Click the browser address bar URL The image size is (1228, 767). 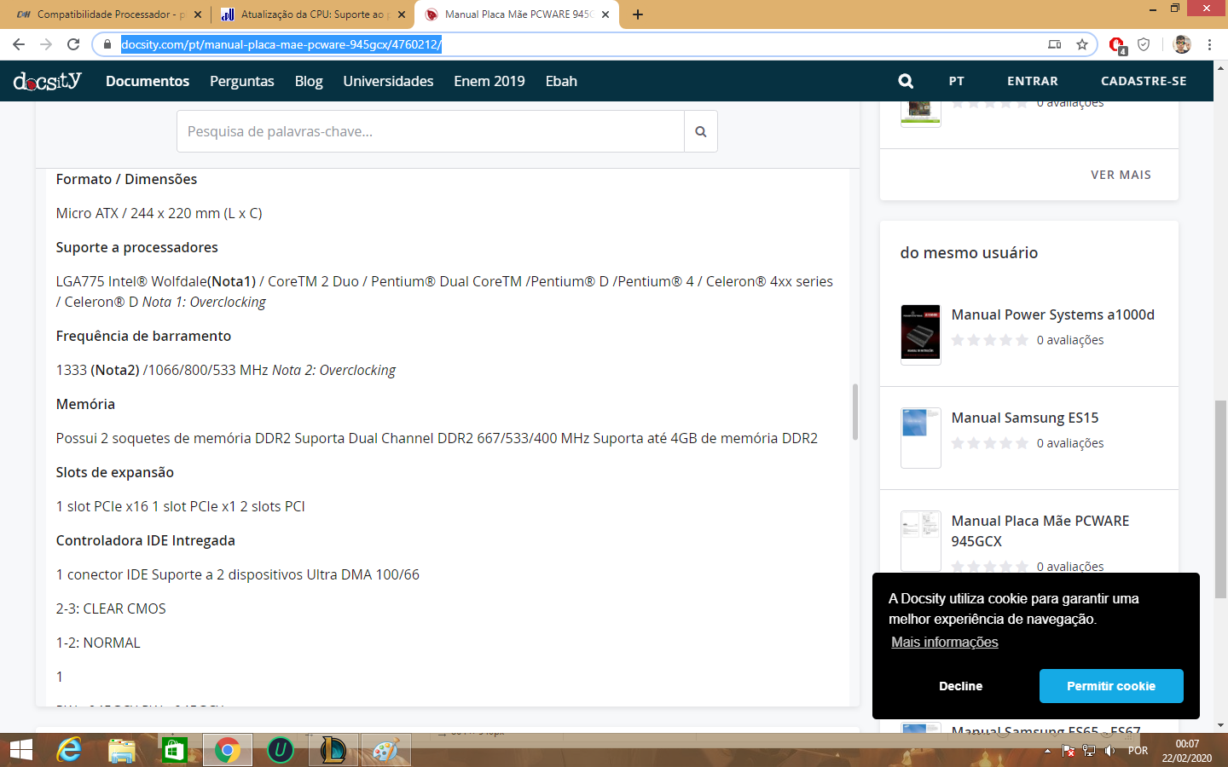(x=281, y=44)
